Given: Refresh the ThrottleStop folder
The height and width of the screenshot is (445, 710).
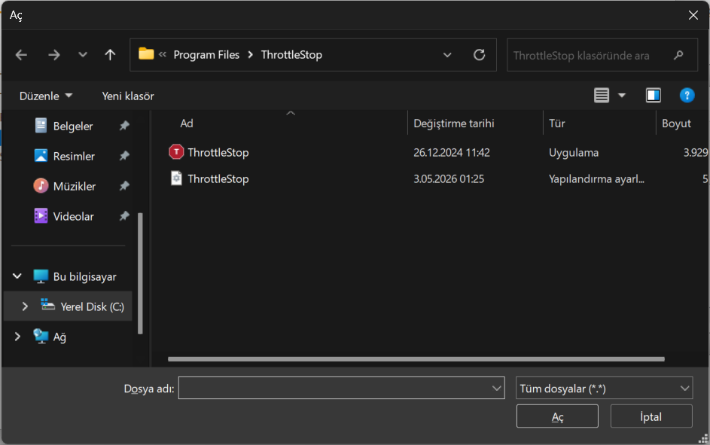Looking at the screenshot, I should [479, 55].
